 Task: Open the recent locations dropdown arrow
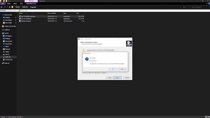[x=7, y=7]
